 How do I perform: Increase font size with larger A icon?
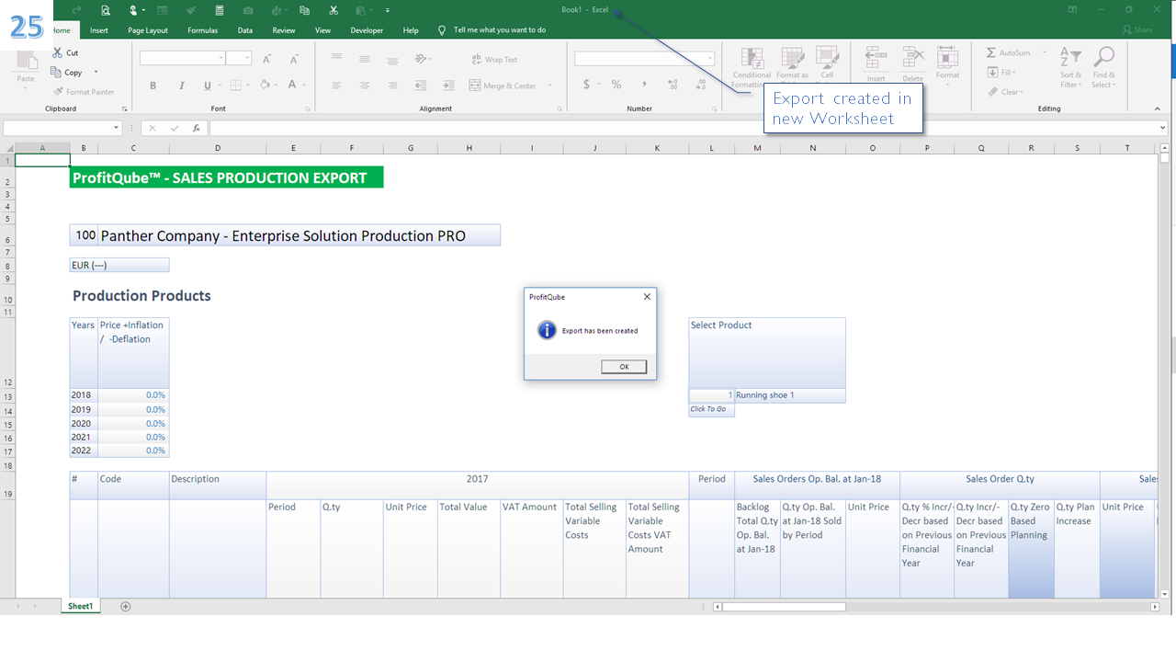point(266,59)
